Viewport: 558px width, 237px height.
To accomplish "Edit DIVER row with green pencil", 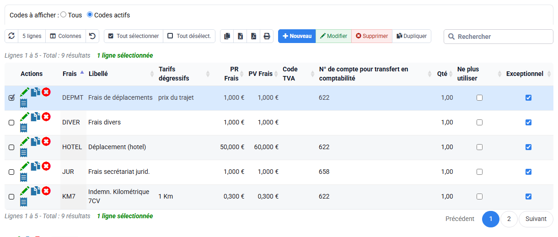I will point(25,117).
